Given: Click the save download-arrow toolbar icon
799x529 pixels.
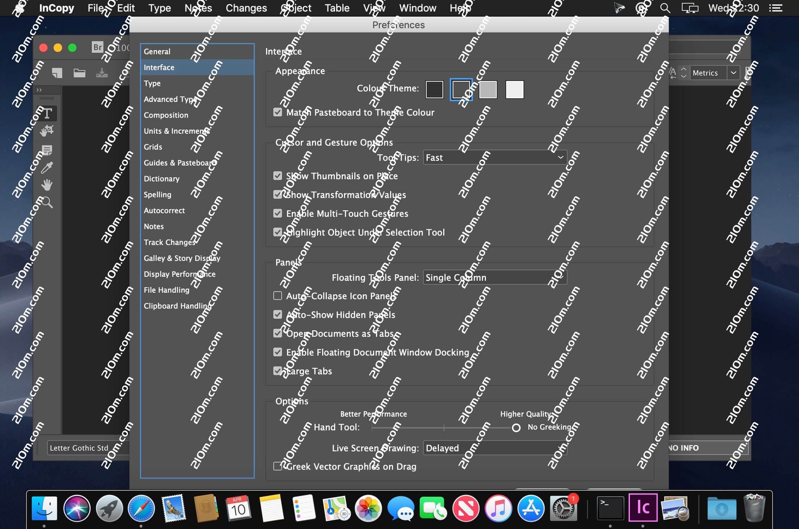Looking at the screenshot, I should coord(102,73).
